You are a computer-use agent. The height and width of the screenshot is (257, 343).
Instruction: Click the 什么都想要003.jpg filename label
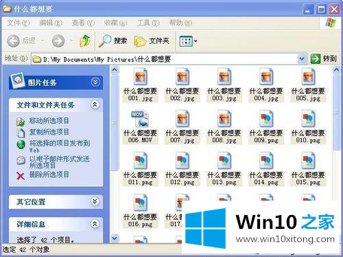[x=224, y=95]
